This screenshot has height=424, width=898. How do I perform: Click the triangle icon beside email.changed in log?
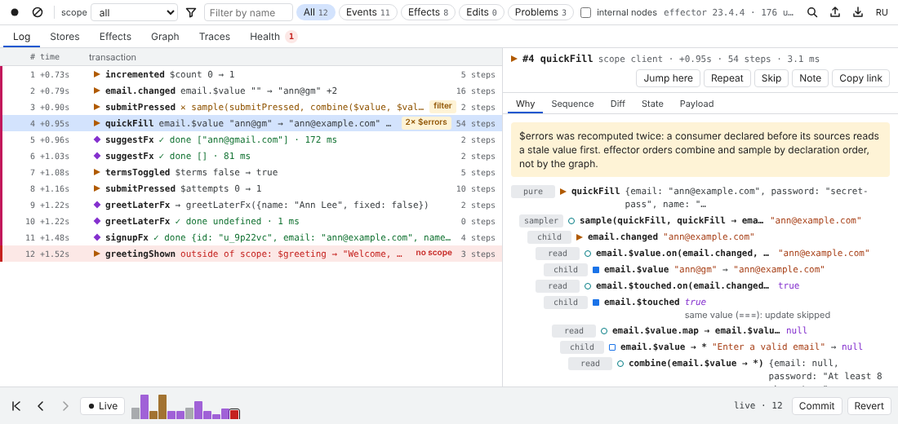(97, 91)
